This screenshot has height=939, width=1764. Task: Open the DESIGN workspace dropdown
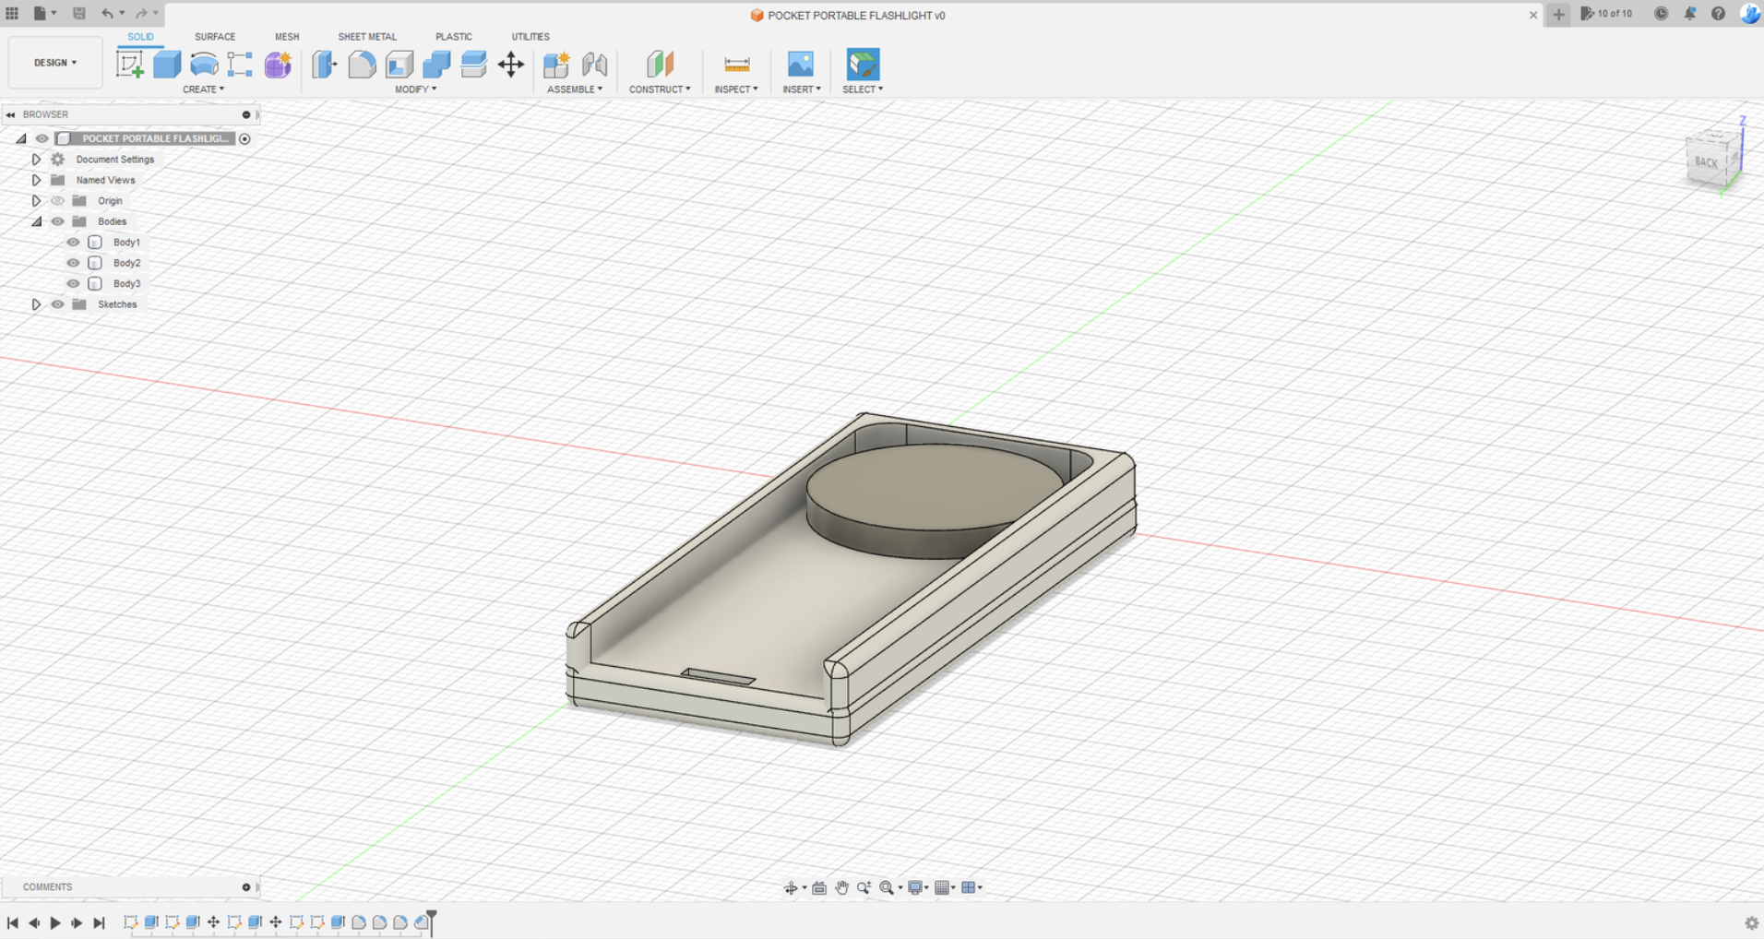click(55, 63)
